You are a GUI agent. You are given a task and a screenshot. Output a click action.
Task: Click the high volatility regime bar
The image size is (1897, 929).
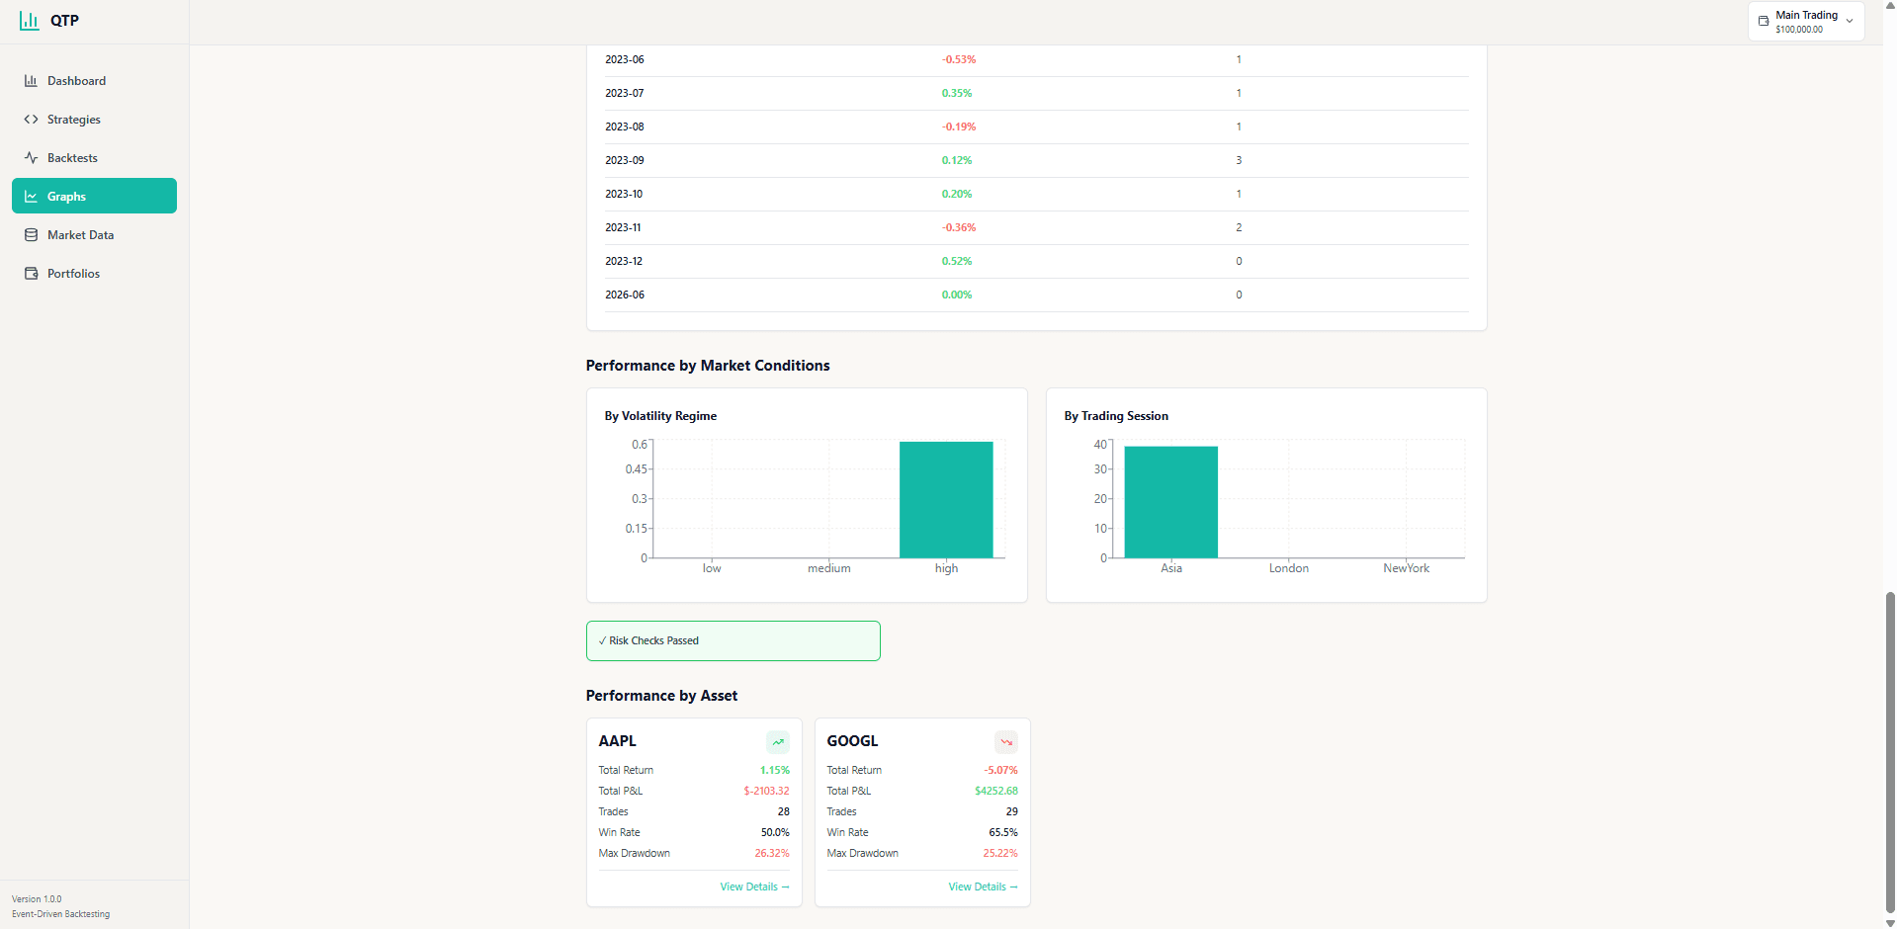946,500
